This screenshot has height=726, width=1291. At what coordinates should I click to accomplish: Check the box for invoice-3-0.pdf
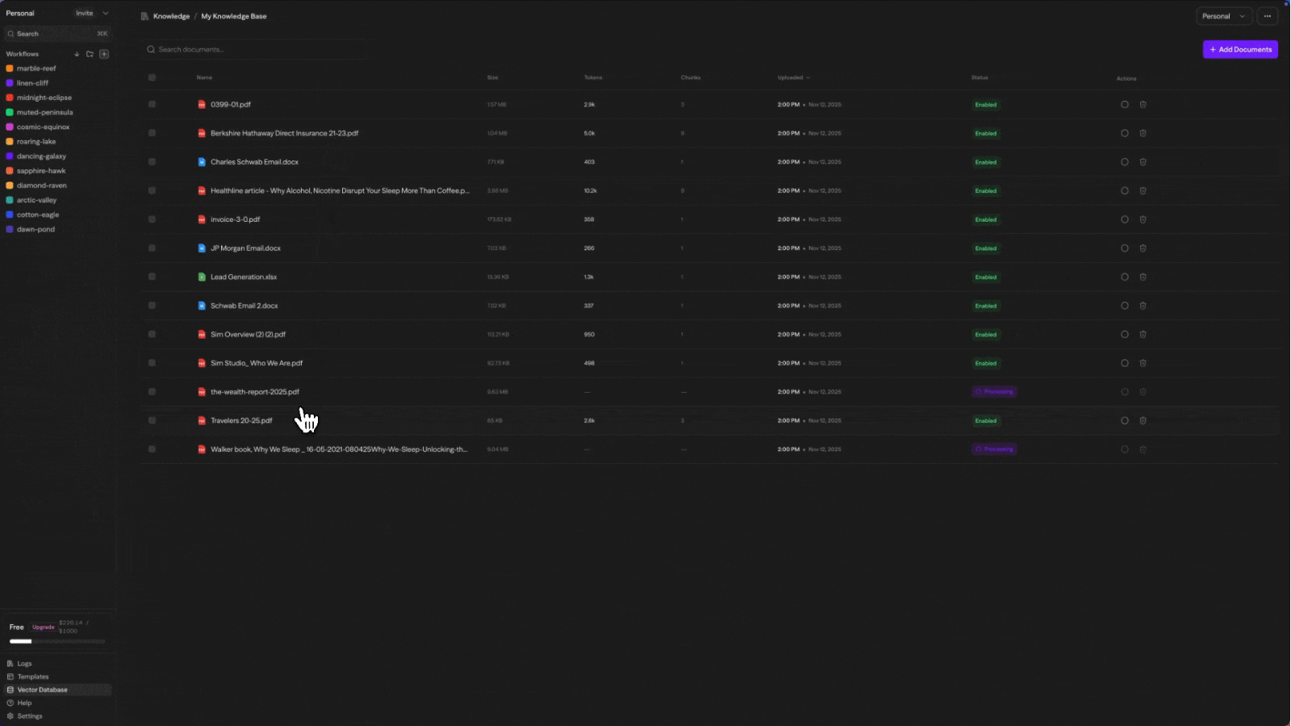point(152,219)
